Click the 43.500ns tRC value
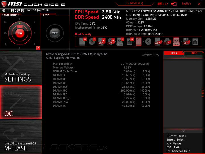This screenshot has height=154, width=205. pyautogui.click(x=128, y=106)
